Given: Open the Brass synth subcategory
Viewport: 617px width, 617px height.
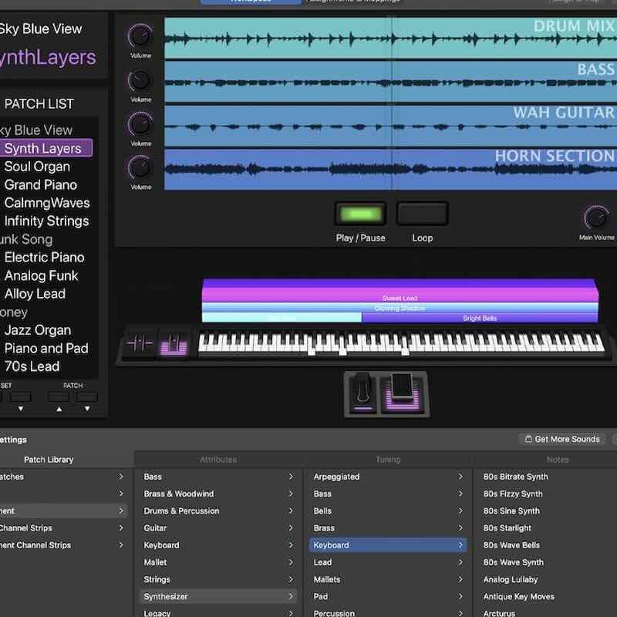Looking at the screenshot, I should pos(388,528).
